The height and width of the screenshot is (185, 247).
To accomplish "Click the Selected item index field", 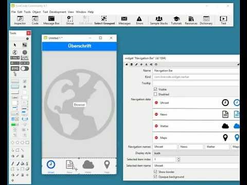I will coord(165,159).
